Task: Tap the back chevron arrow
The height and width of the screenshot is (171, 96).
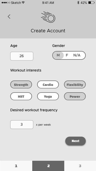Action: [x=9, y=17]
